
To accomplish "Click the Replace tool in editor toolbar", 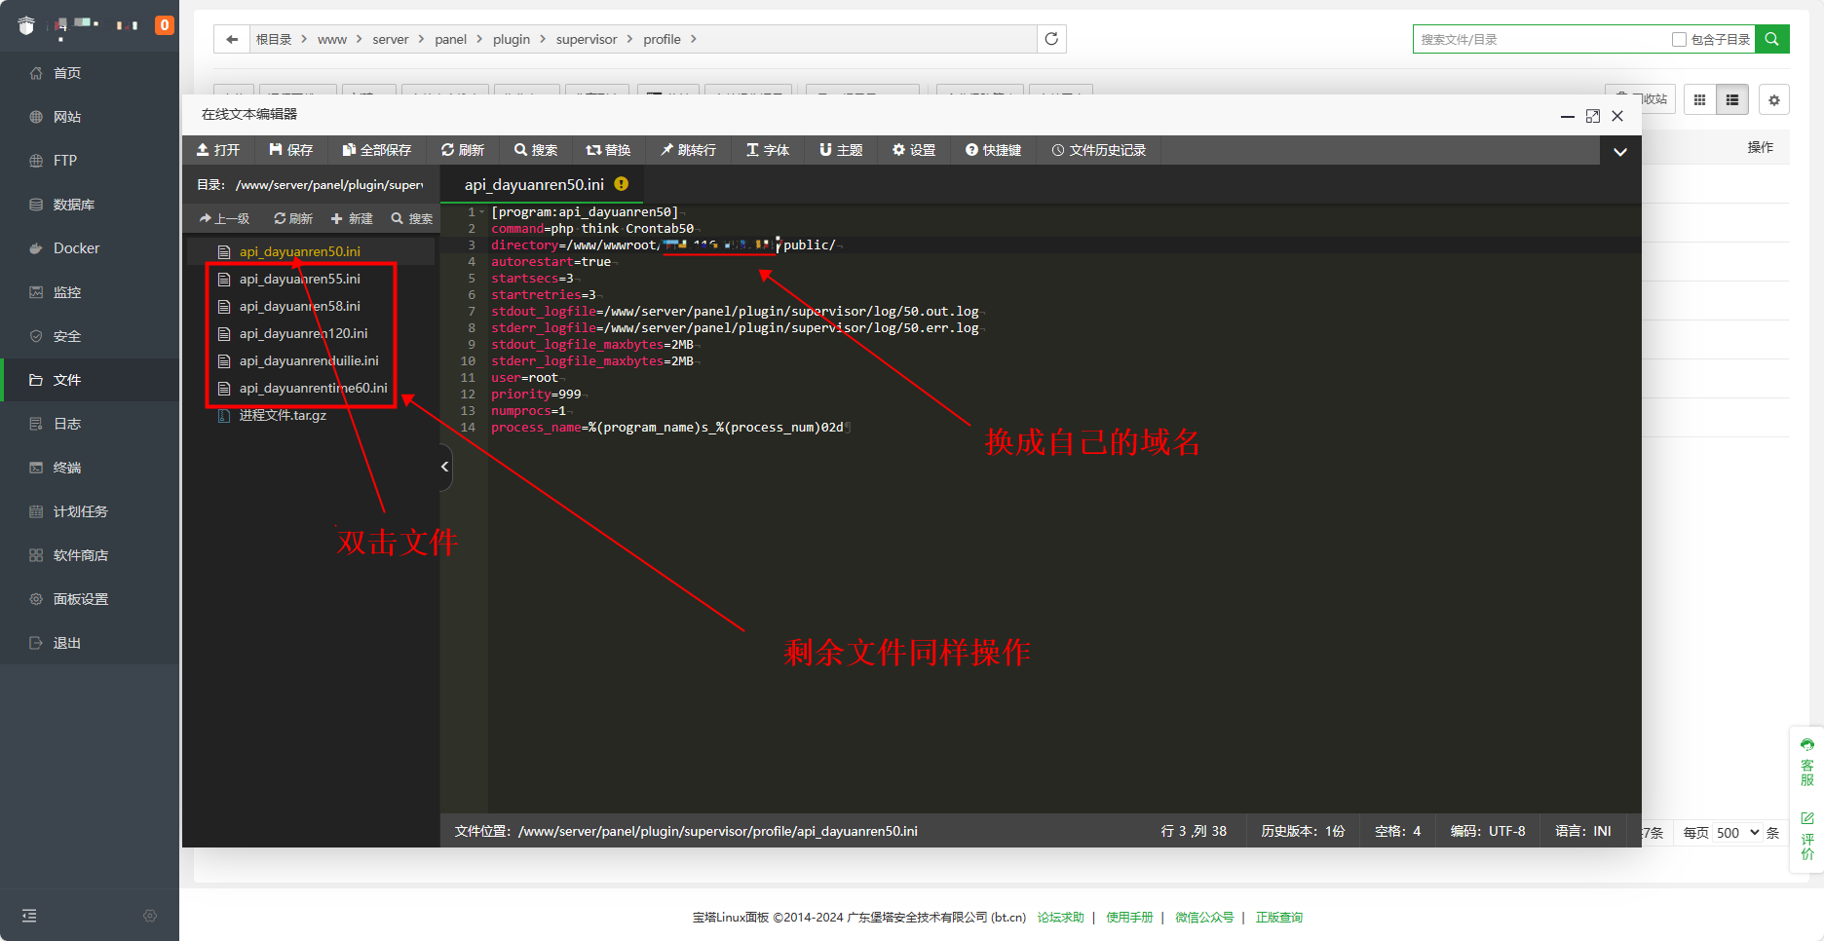I will (608, 150).
